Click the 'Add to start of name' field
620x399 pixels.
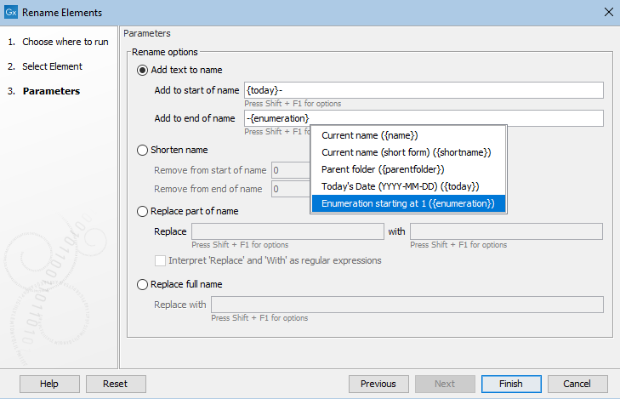tap(424, 90)
